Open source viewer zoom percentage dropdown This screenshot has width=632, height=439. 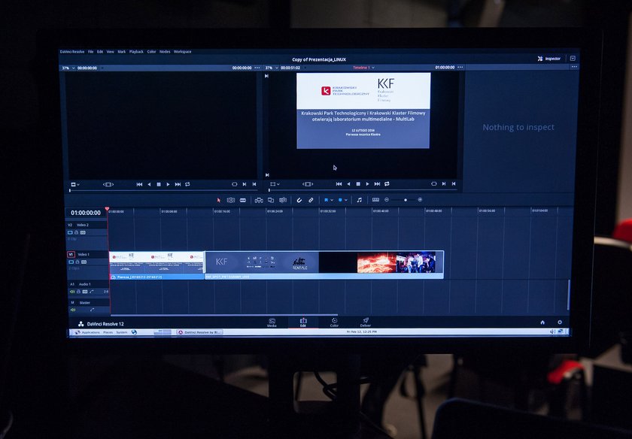68,68
